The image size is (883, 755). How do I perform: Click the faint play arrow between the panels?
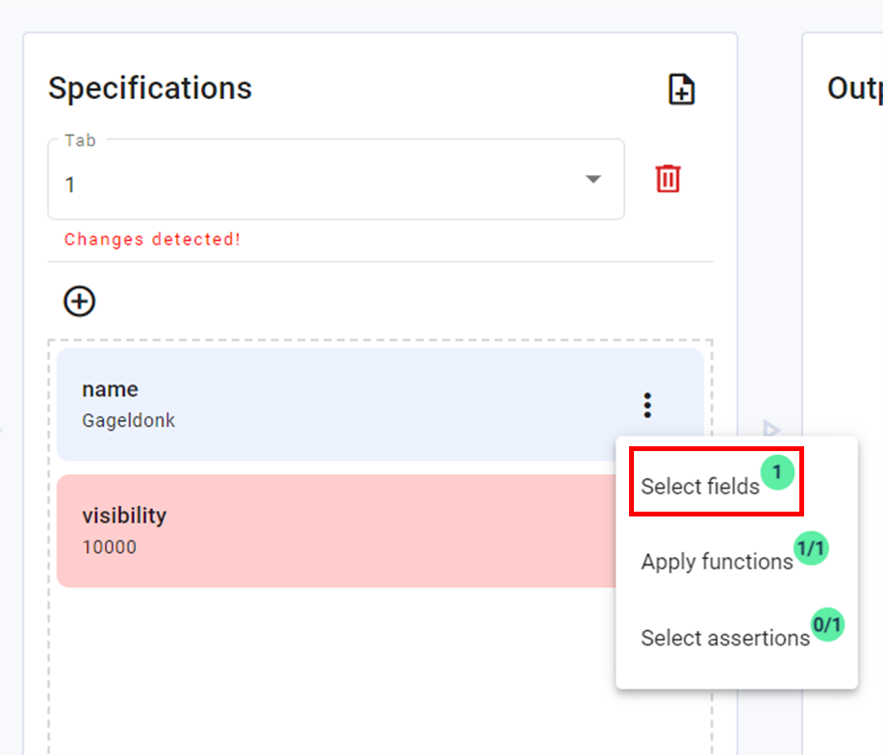[770, 428]
